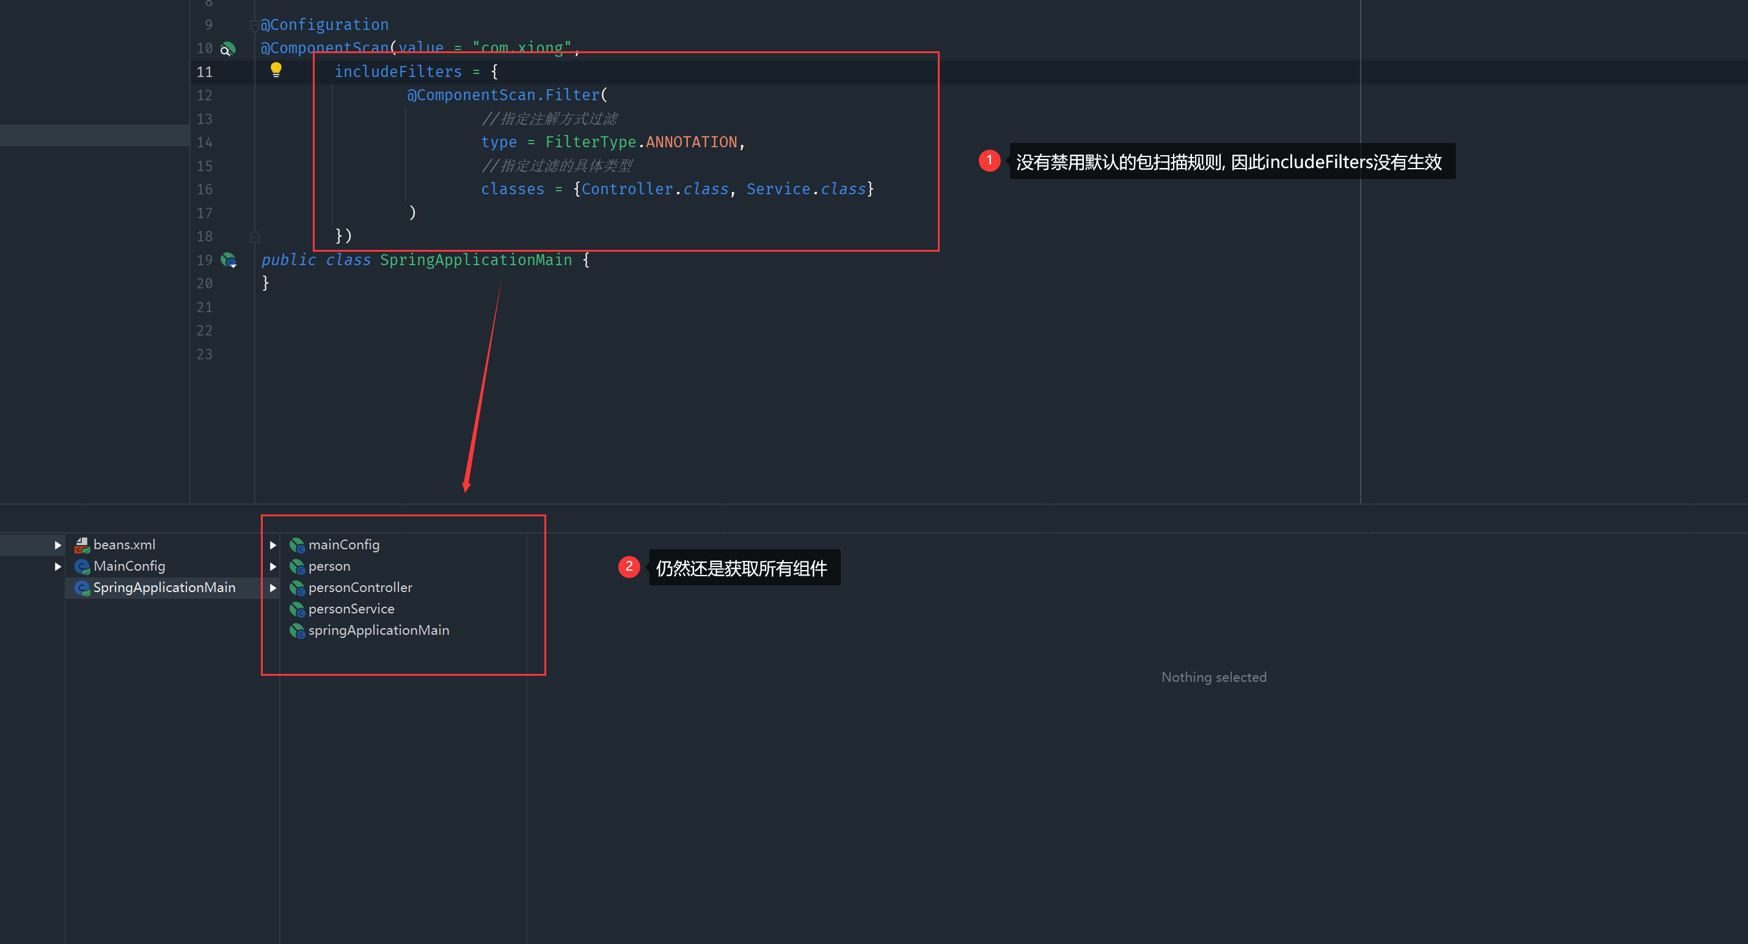1748x944 pixels.
Task: Click the personService bean icon
Action: [296, 609]
